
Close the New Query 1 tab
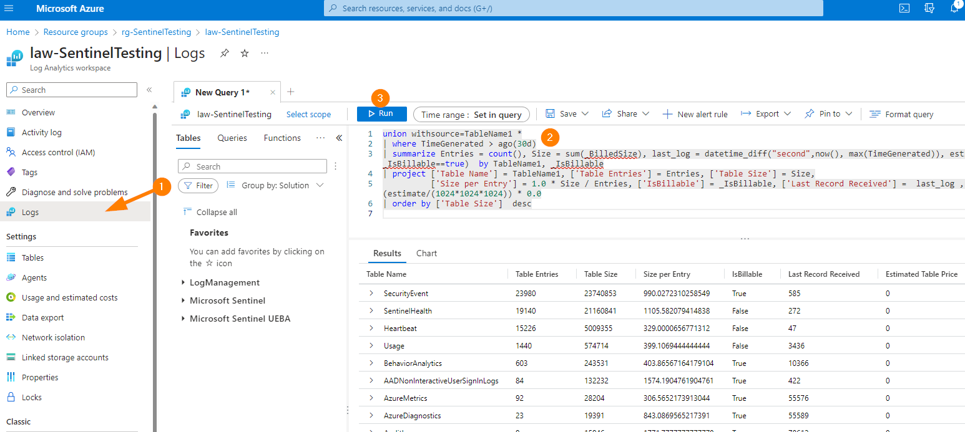273,92
